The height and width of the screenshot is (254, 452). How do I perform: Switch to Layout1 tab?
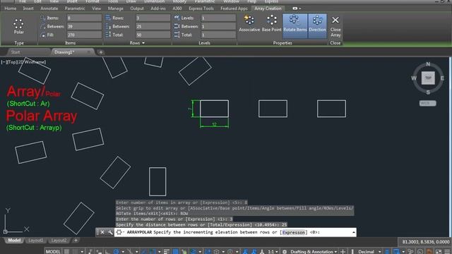(x=36, y=240)
